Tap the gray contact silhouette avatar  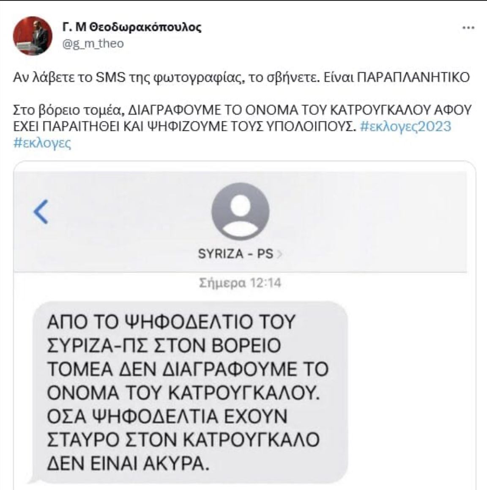[x=240, y=212]
